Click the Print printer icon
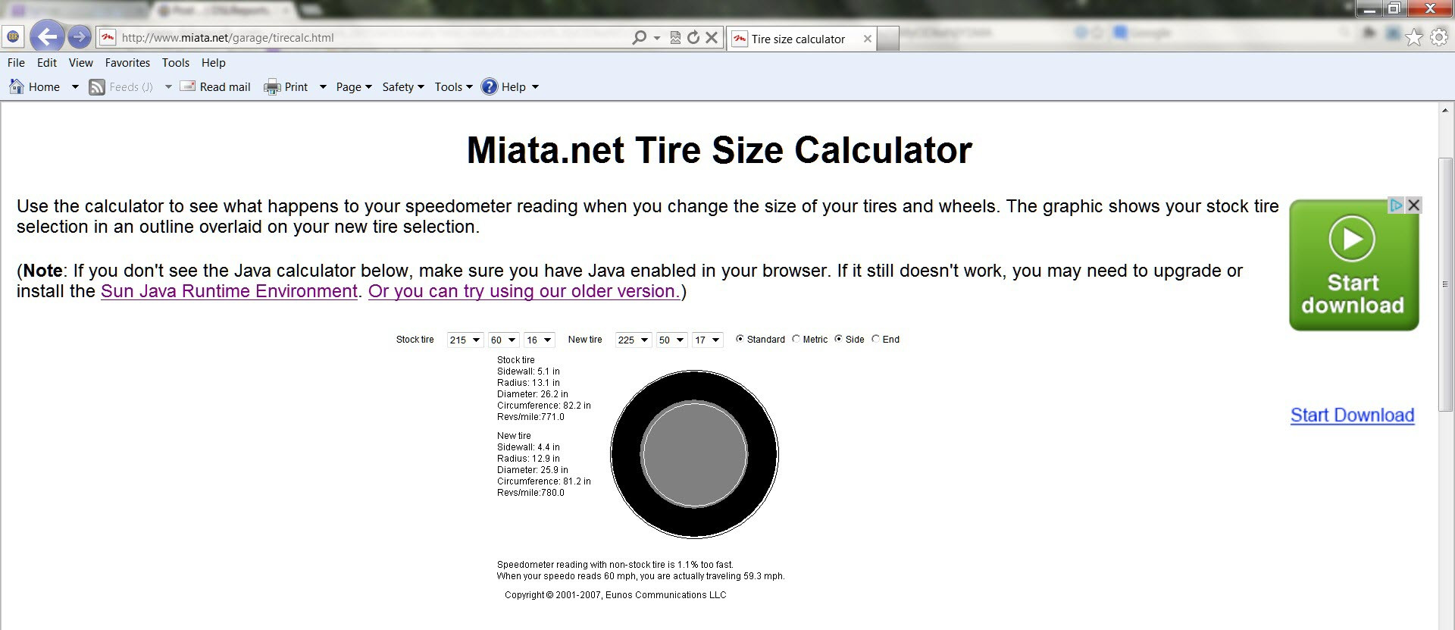The height and width of the screenshot is (630, 1455). click(272, 87)
